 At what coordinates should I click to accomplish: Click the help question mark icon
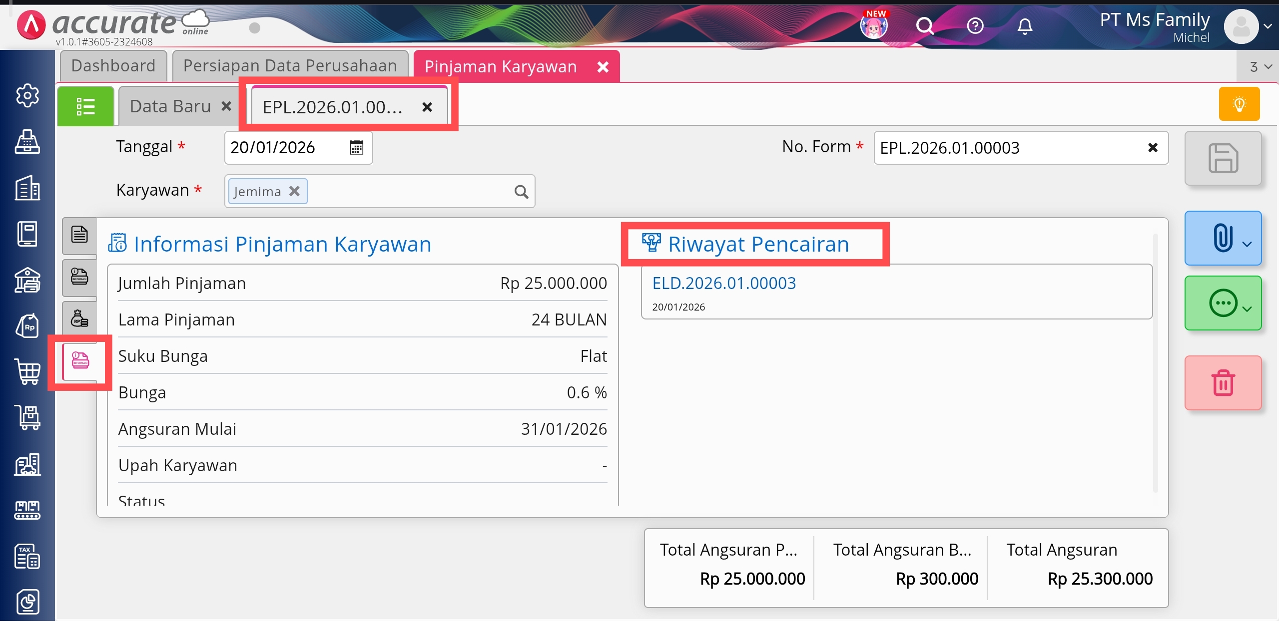point(975,26)
